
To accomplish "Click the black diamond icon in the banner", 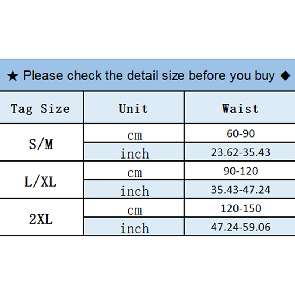I will tap(285, 76).
